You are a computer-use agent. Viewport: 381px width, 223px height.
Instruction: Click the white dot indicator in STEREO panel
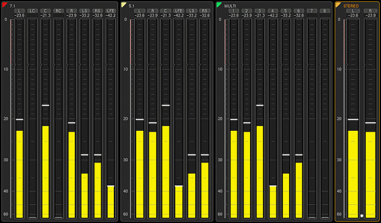(361, 215)
